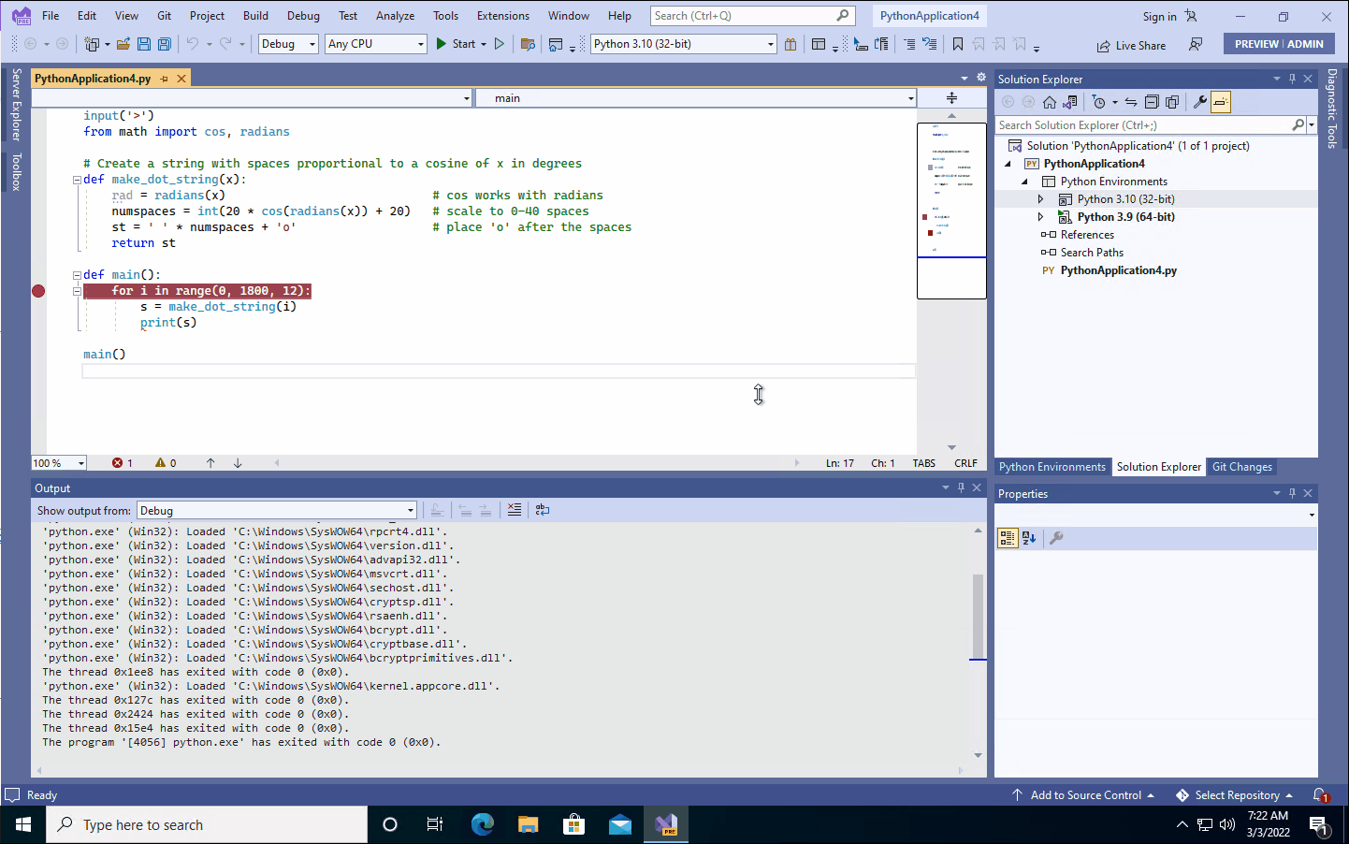This screenshot has height=844, width=1349.
Task: Toggle the breakpoint on the for loop line
Action: coord(38,290)
